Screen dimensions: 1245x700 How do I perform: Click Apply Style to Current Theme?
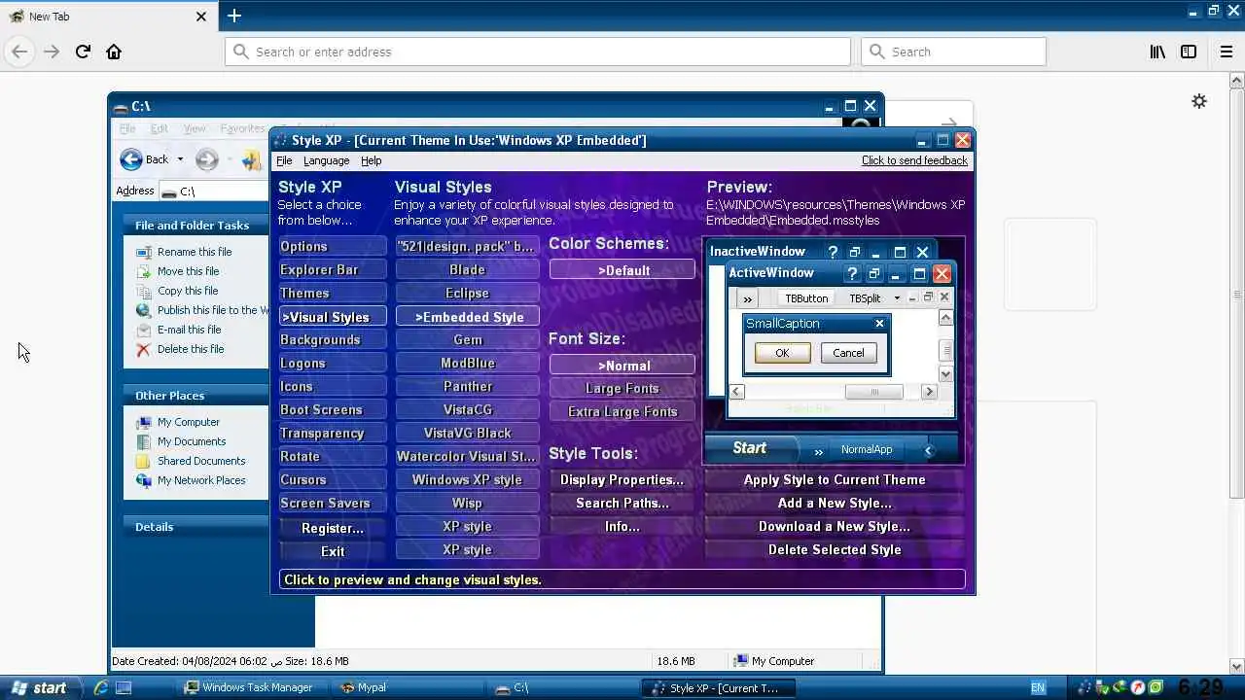point(835,480)
